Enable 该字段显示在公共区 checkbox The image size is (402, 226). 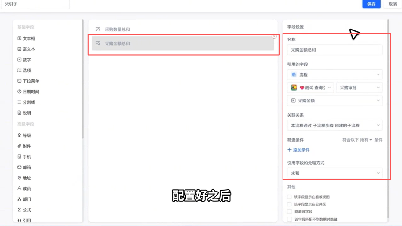[x=289, y=204]
